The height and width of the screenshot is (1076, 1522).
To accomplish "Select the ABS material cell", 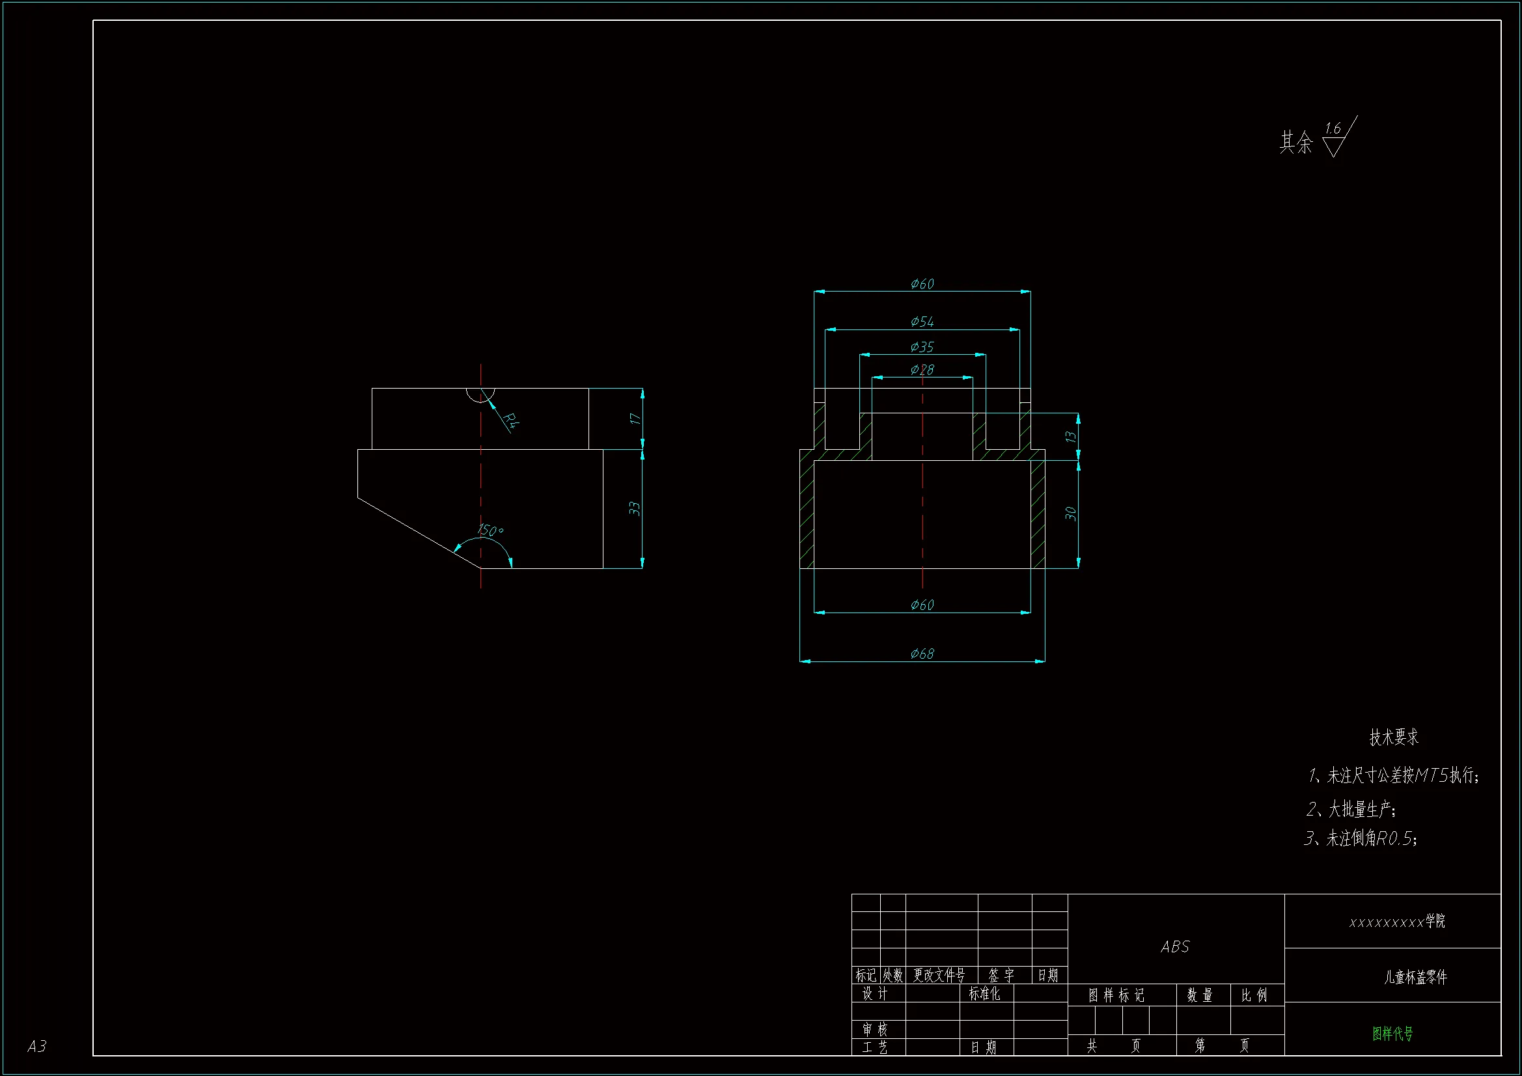I will (x=1174, y=946).
